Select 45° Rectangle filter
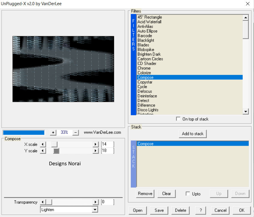This screenshot has width=254, height=217. point(190,17)
